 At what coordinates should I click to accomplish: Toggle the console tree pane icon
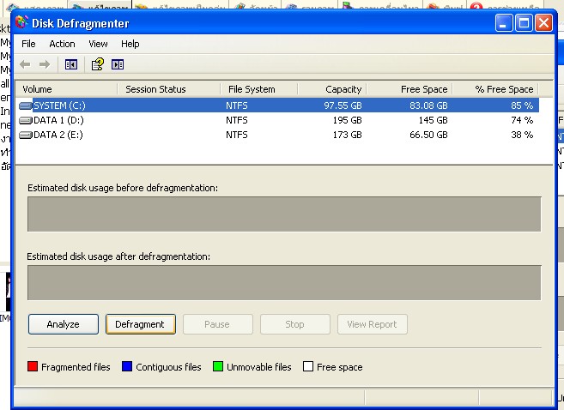(x=71, y=64)
